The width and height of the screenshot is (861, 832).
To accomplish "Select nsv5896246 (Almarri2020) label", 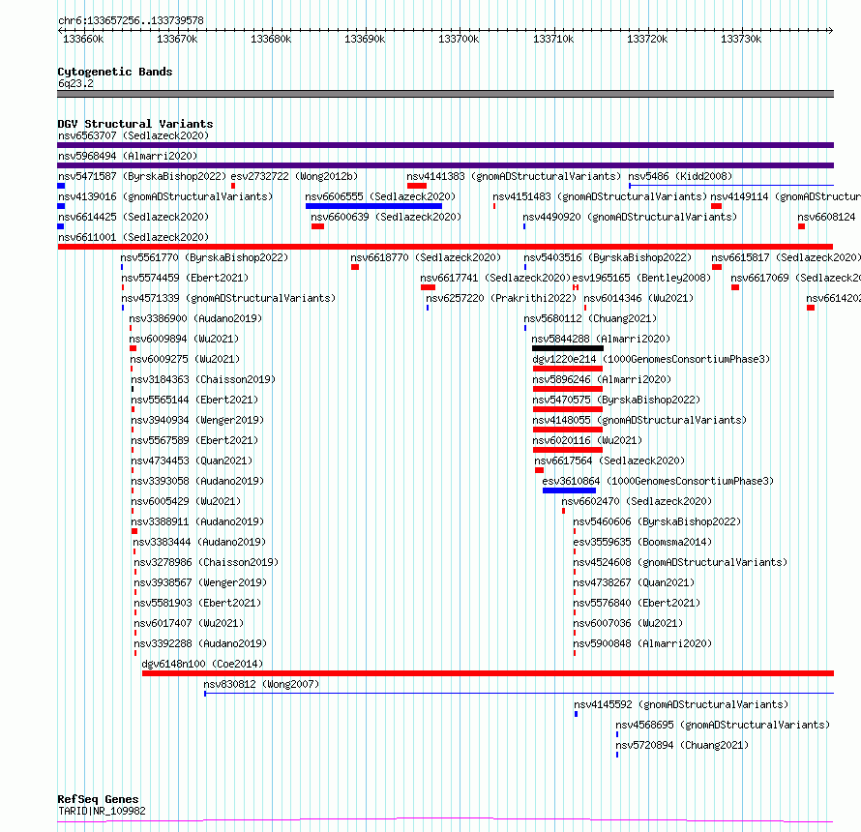I will click(602, 379).
